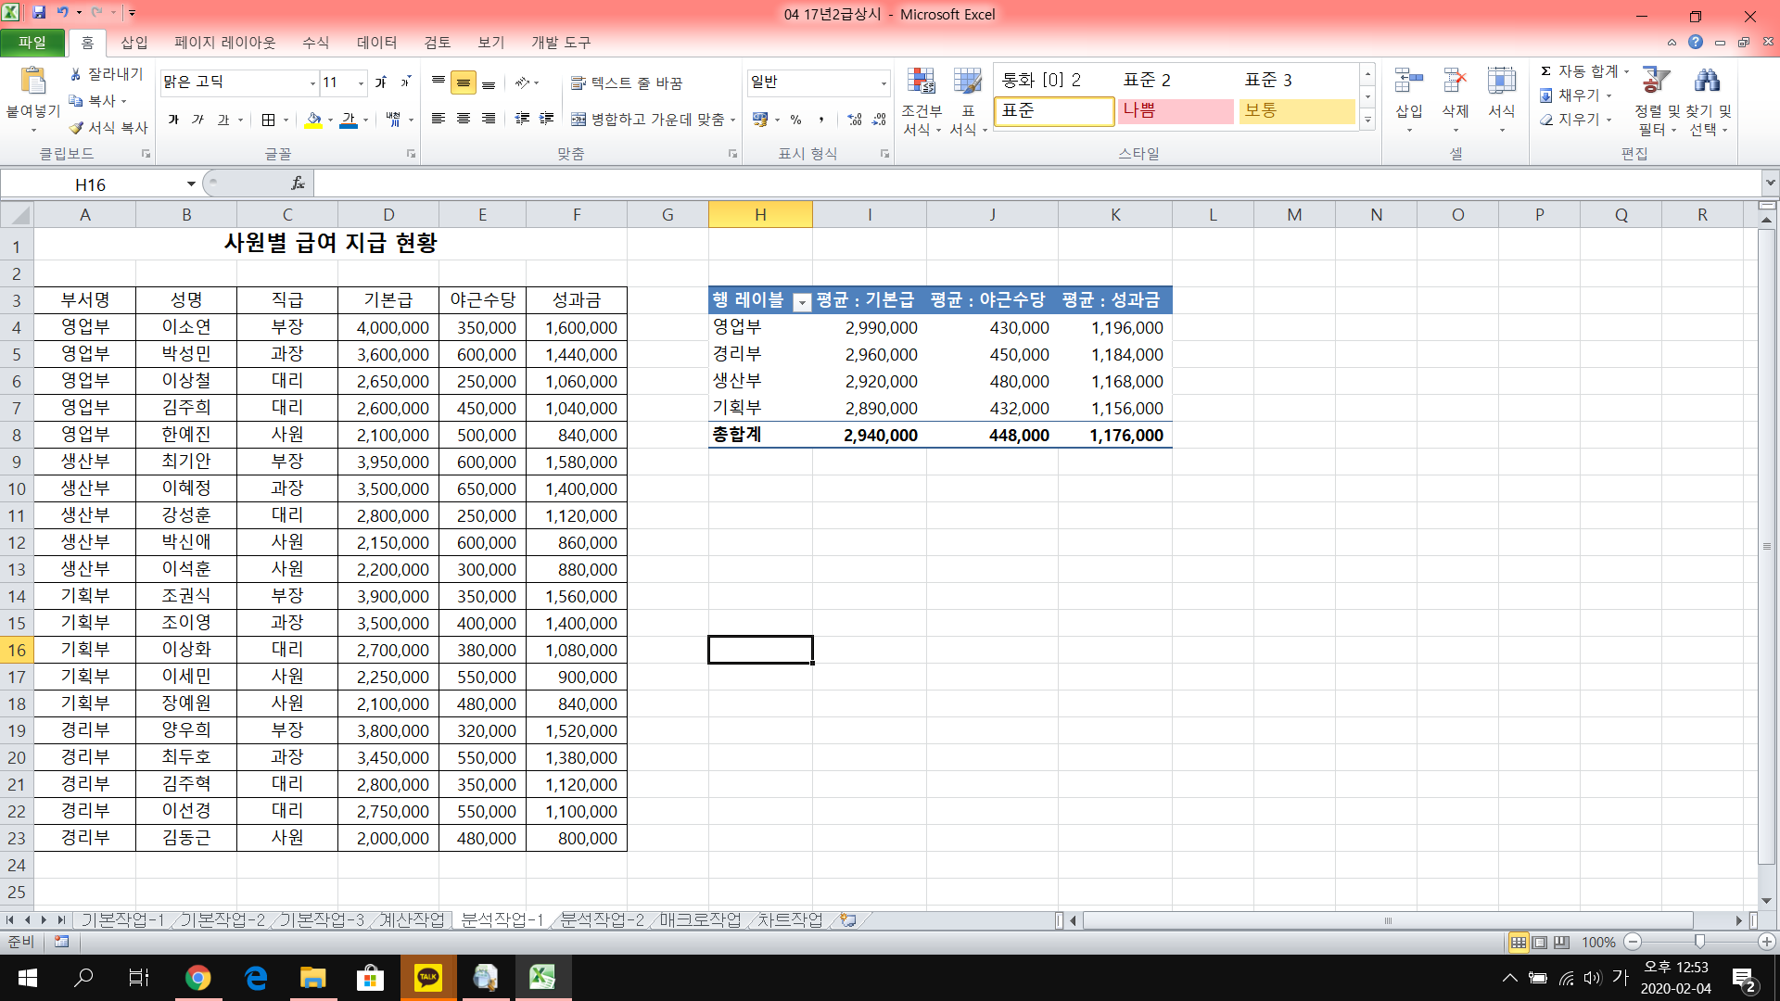Click the Conditional Formatting (조건부 서식) icon
1780x1001 pixels.
tap(921, 82)
